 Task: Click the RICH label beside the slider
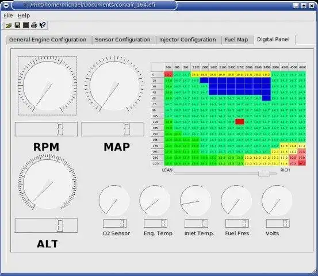coord(285,170)
